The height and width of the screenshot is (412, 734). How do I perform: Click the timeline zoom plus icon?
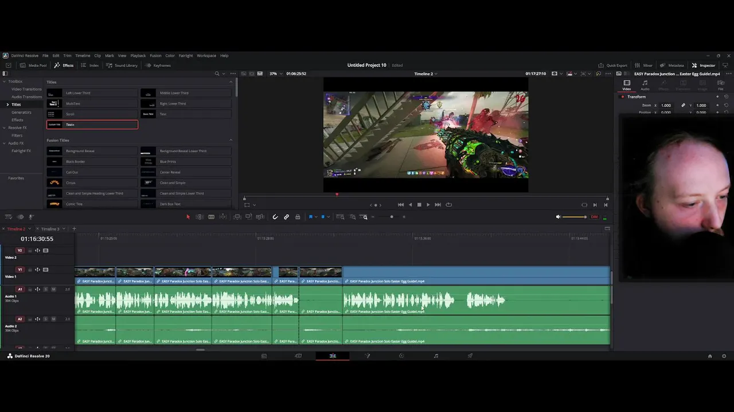point(404,217)
